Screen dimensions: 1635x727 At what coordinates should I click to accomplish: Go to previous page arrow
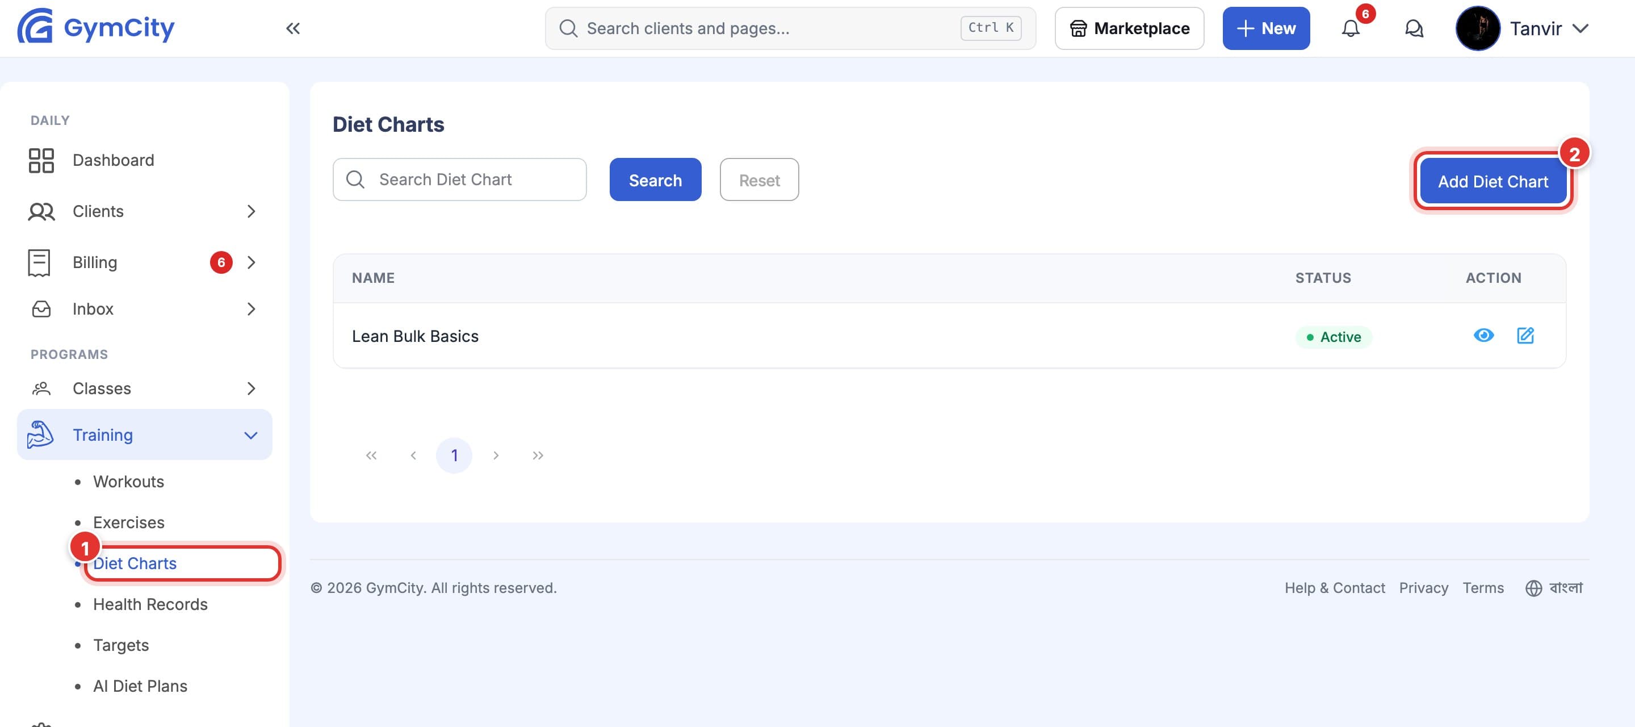click(x=413, y=456)
